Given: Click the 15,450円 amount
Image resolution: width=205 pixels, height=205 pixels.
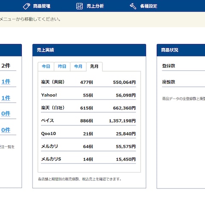Looking at the screenshot, I should point(126,159).
